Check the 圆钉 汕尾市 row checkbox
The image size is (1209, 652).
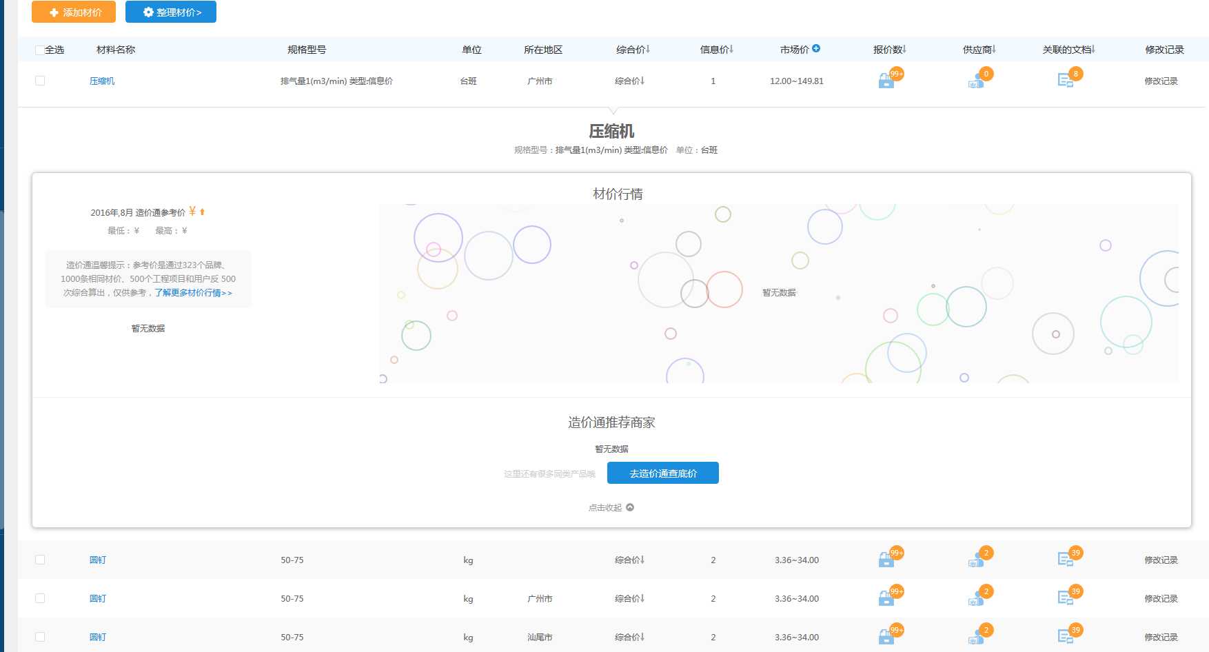[x=40, y=637]
